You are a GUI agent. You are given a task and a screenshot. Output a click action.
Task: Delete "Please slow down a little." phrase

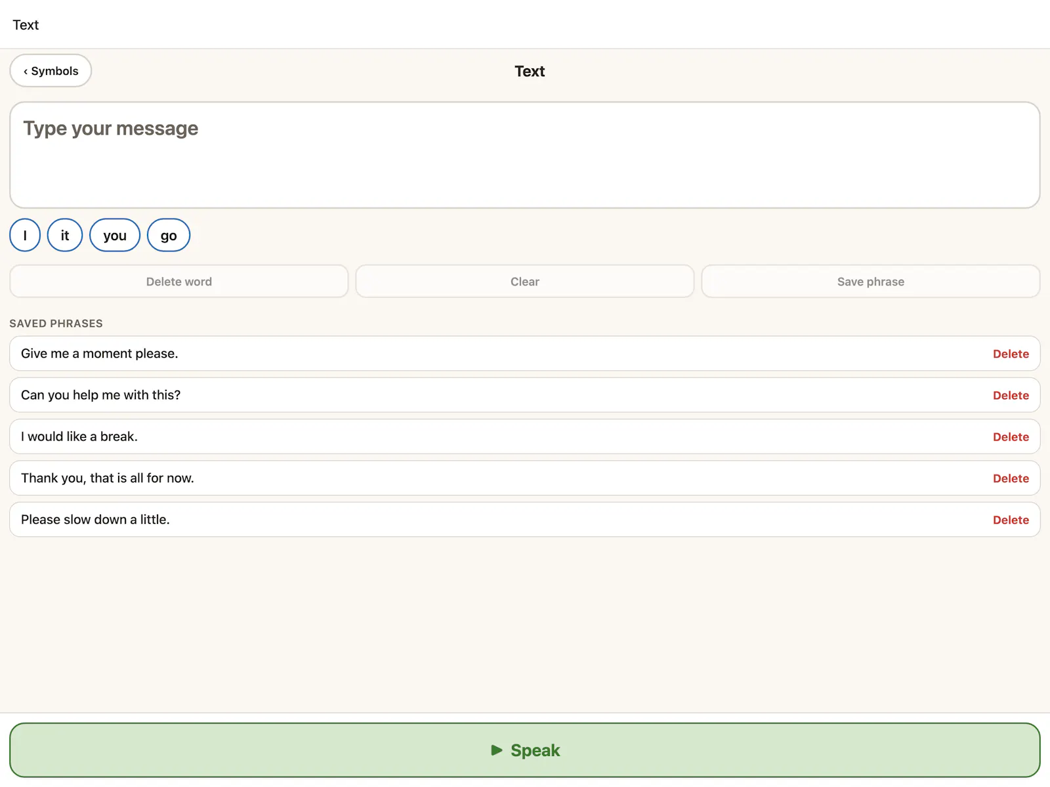[1011, 520]
